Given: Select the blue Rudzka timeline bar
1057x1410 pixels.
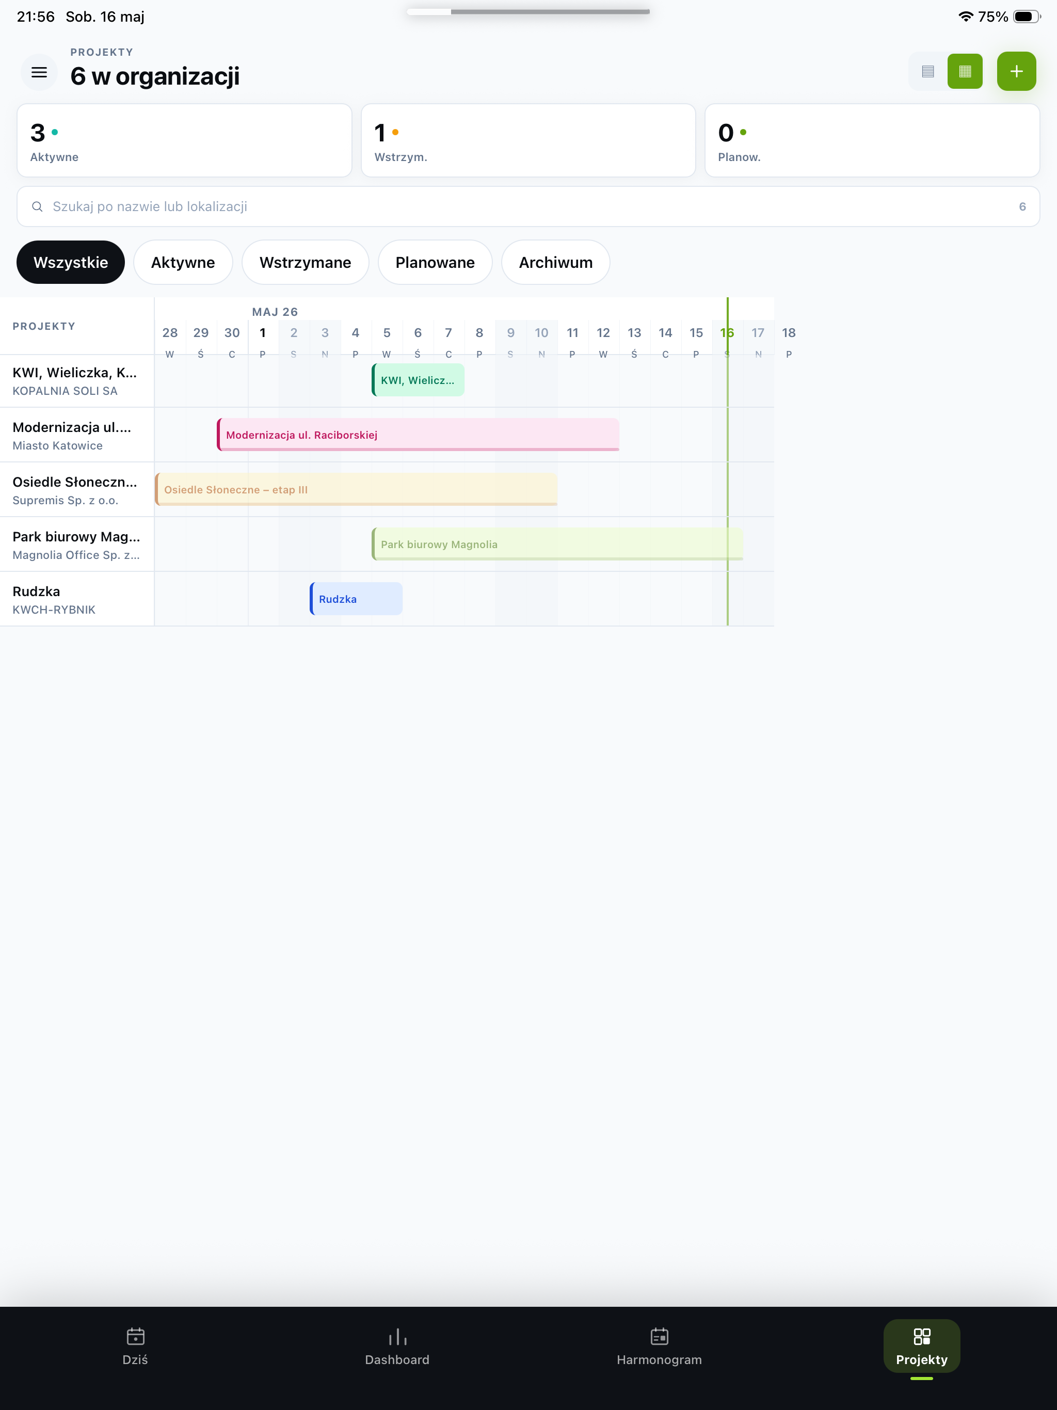Looking at the screenshot, I should pos(356,599).
